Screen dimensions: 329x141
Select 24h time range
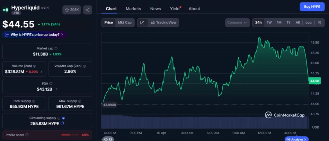258,23
